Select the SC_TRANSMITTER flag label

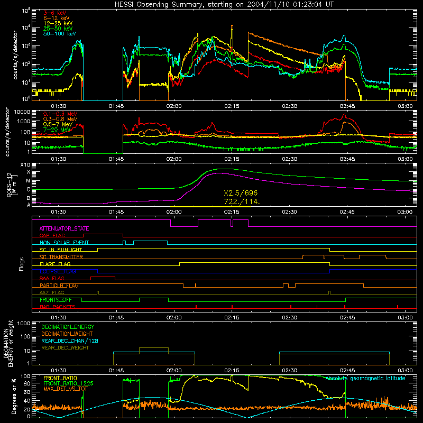pyautogui.click(x=61, y=256)
